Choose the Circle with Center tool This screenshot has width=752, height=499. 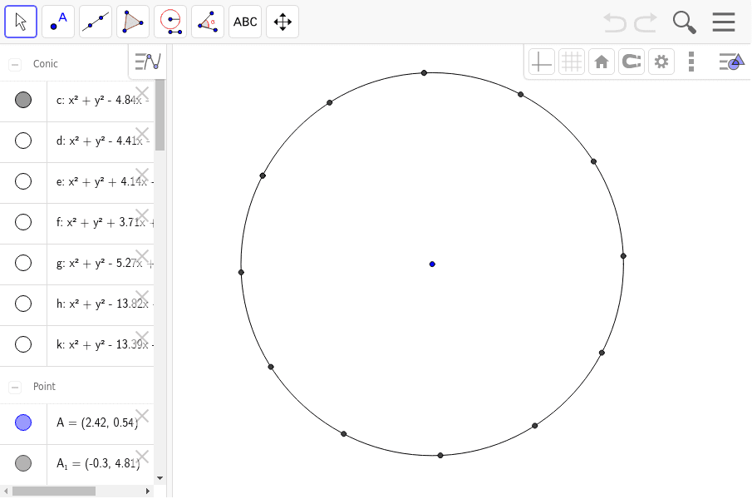click(x=170, y=21)
